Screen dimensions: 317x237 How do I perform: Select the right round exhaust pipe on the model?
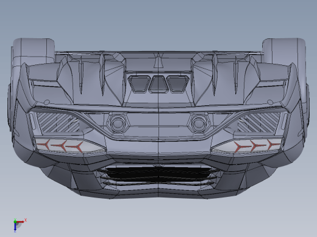pyautogui.click(x=199, y=123)
